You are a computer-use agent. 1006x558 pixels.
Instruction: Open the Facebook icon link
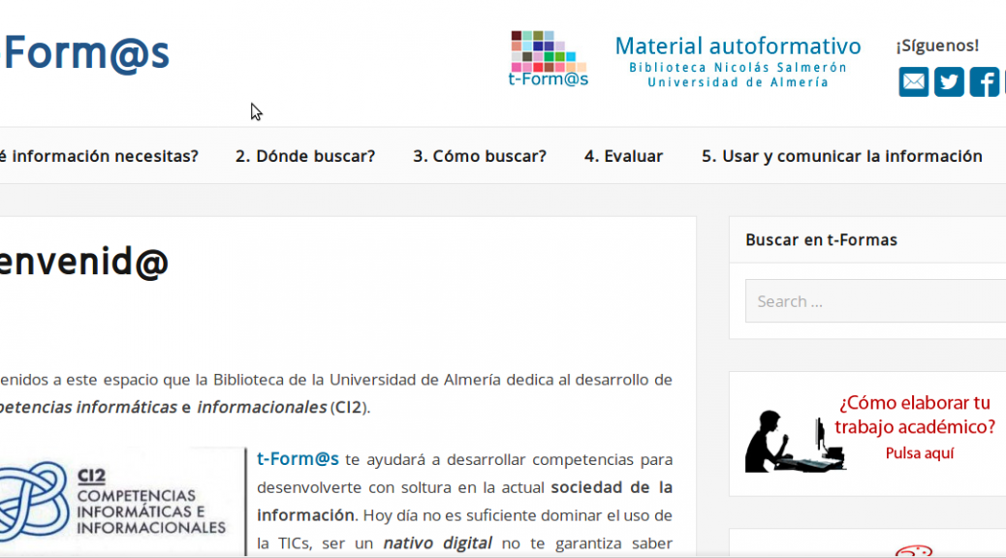point(984,82)
